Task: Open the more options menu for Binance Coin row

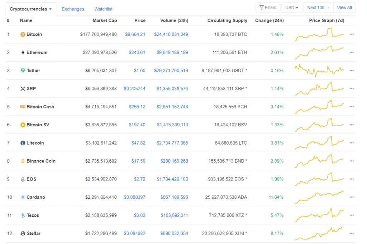Action: pos(351,161)
